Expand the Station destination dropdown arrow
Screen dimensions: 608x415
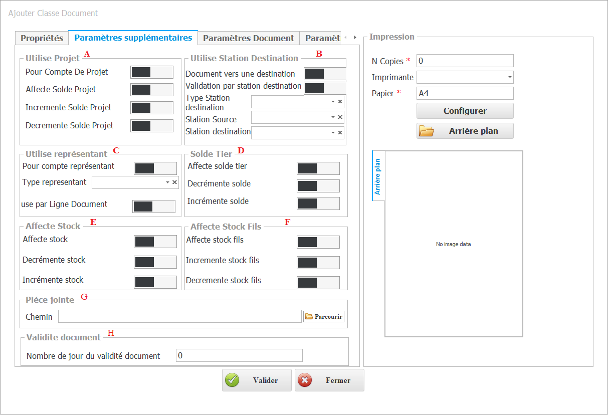[x=333, y=133]
